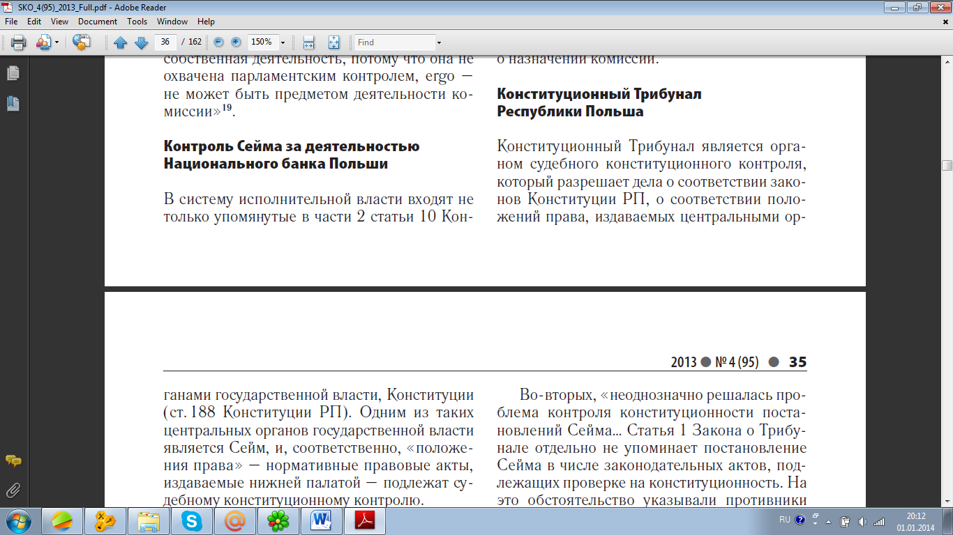The height and width of the screenshot is (535, 953).
Task: Open the Help menu
Action: point(207,22)
